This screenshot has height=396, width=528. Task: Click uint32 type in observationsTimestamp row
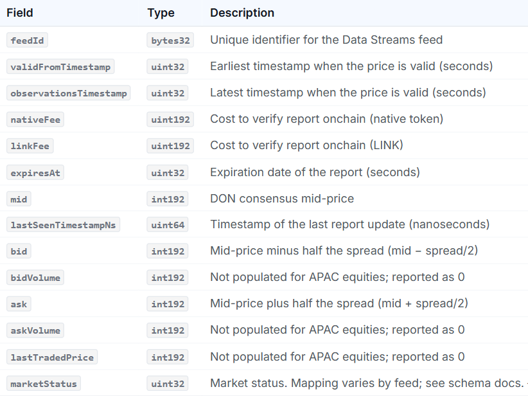click(168, 93)
